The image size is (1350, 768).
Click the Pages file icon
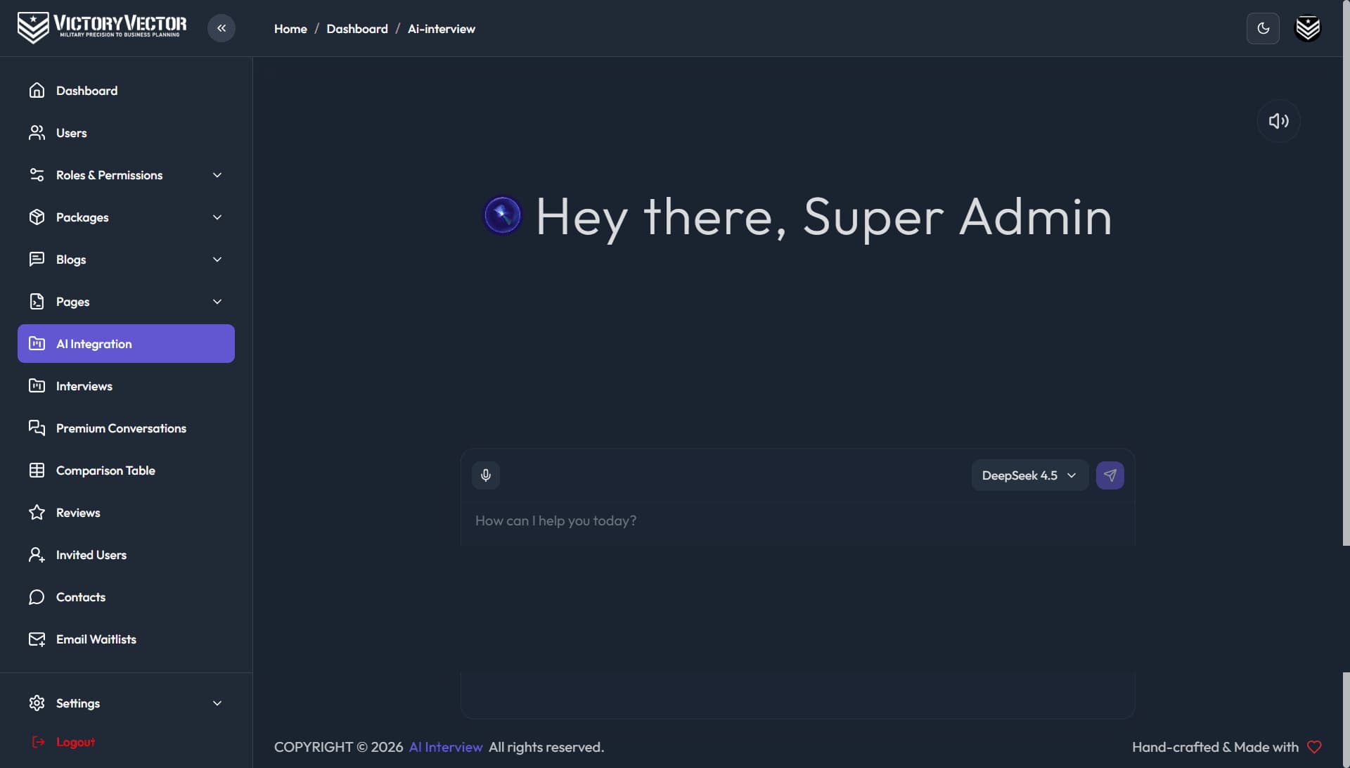click(37, 302)
